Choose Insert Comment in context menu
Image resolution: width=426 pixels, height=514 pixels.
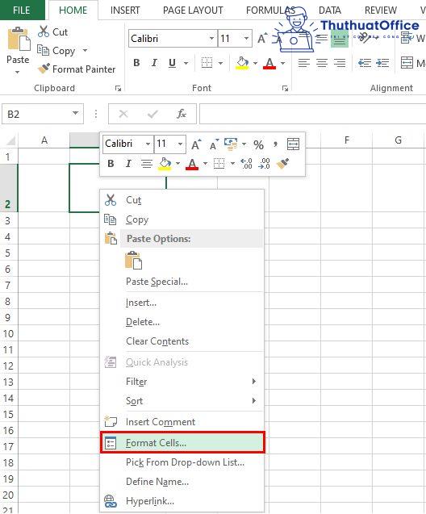[x=182, y=422]
